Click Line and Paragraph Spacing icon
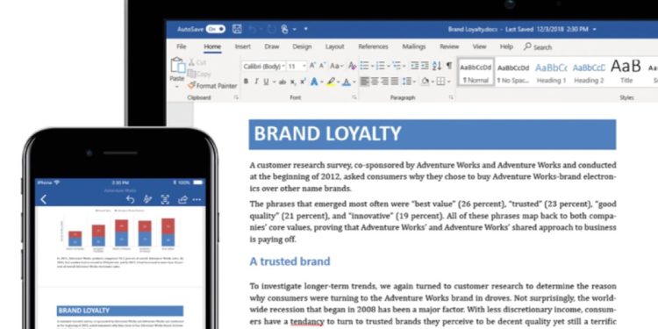 pos(406,82)
